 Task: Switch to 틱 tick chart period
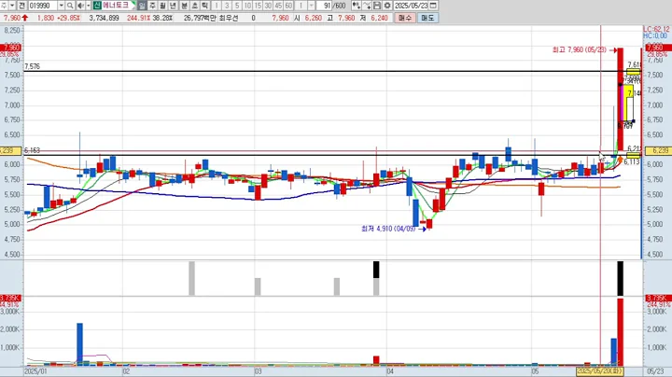204,6
